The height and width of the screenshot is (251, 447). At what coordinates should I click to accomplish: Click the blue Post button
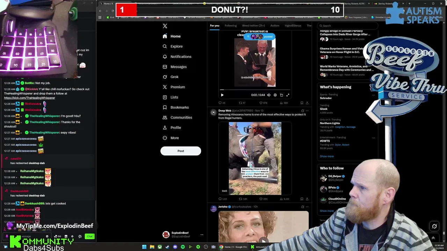pyautogui.click(x=181, y=151)
